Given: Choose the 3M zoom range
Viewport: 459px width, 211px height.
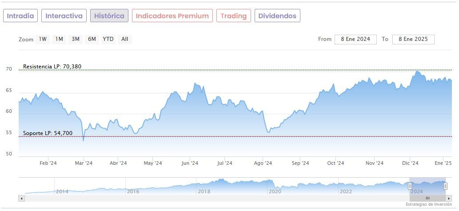Looking at the screenshot, I should (x=76, y=39).
